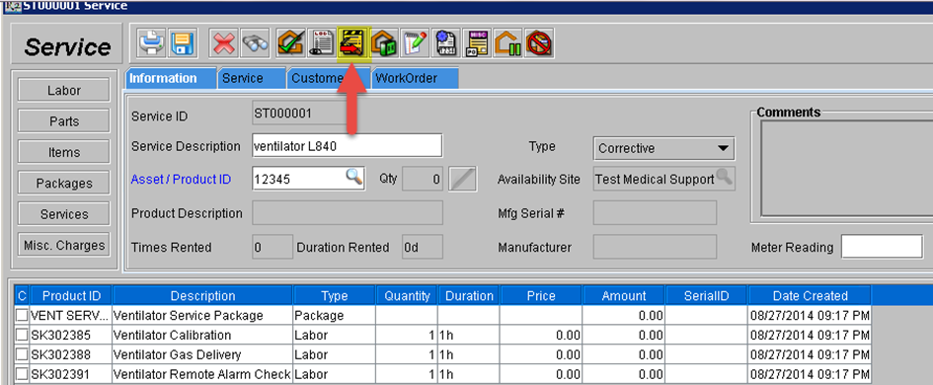Screen dimensions: 933x385
Task: Sort by the Price column header
Action: pos(541,296)
